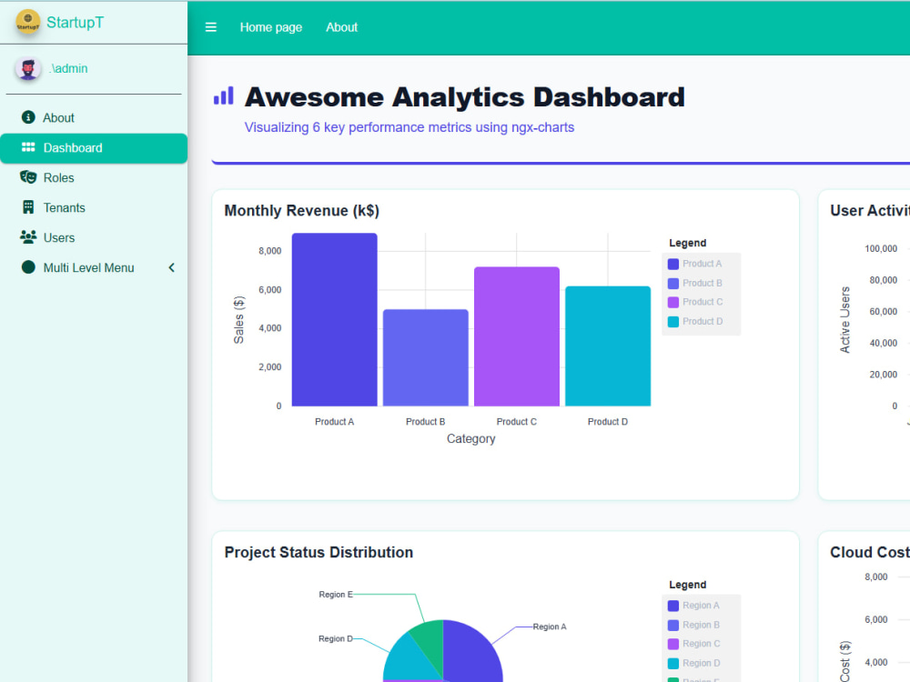Click the Product A revenue bar
The height and width of the screenshot is (682, 910).
(334, 319)
